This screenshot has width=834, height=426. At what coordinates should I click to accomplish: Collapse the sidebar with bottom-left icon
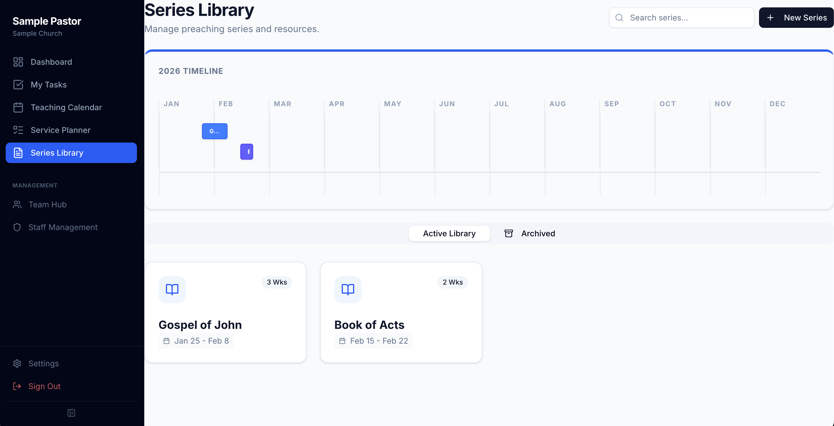[x=71, y=413]
